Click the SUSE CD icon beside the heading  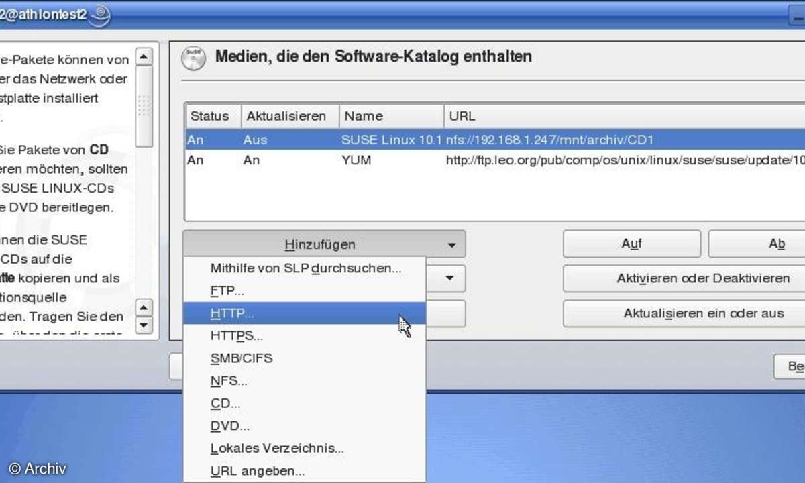pos(193,58)
